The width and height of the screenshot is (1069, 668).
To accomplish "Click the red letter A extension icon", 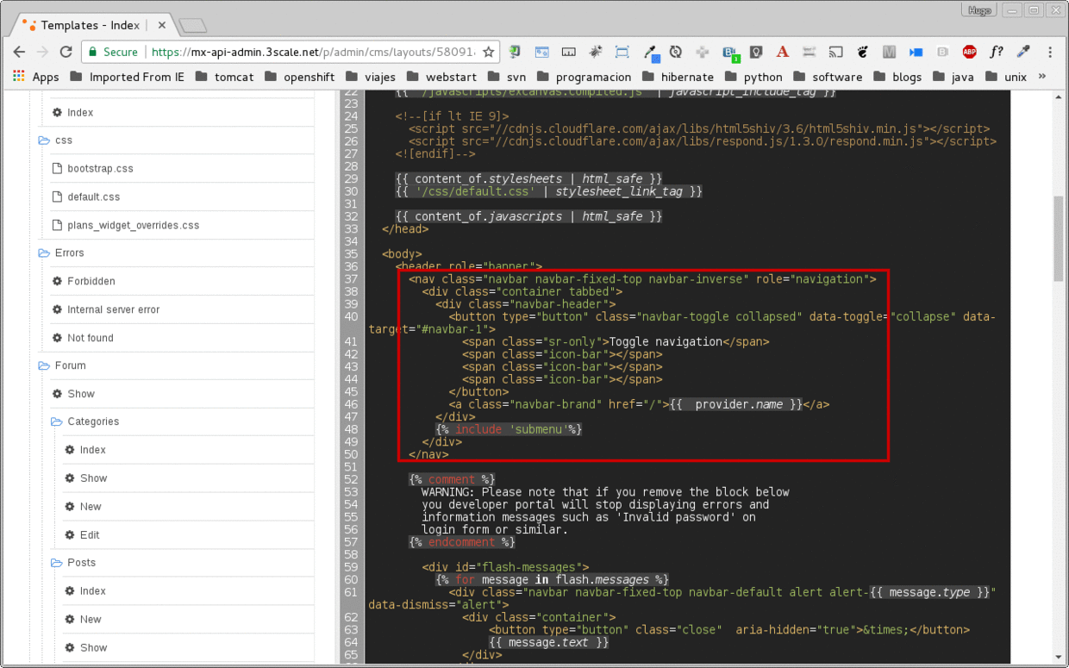I will pyautogui.click(x=782, y=52).
